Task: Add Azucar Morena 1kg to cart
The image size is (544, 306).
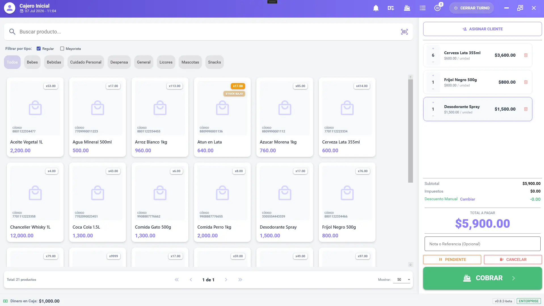Action: 285,117
